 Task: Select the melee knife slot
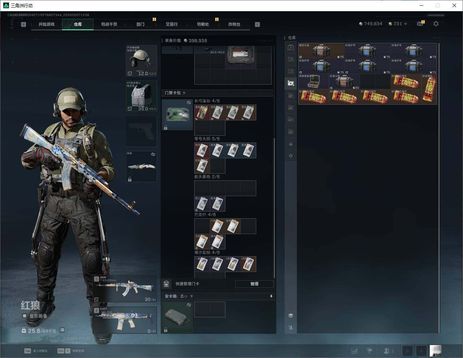141,166
